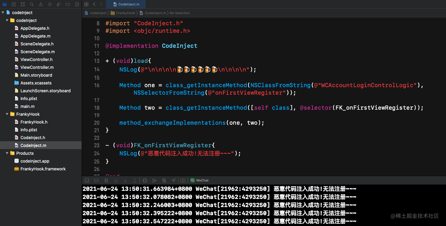446x226 pixels.
Task: Click the Step Over debug button
Action: (116, 180)
